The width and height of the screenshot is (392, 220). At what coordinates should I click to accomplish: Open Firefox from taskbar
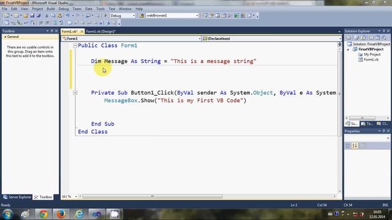click(61, 215)
